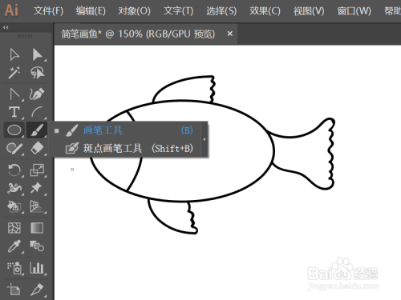Open the 编辑(E) menu
401x300 pixels.
tap(91, 11)
